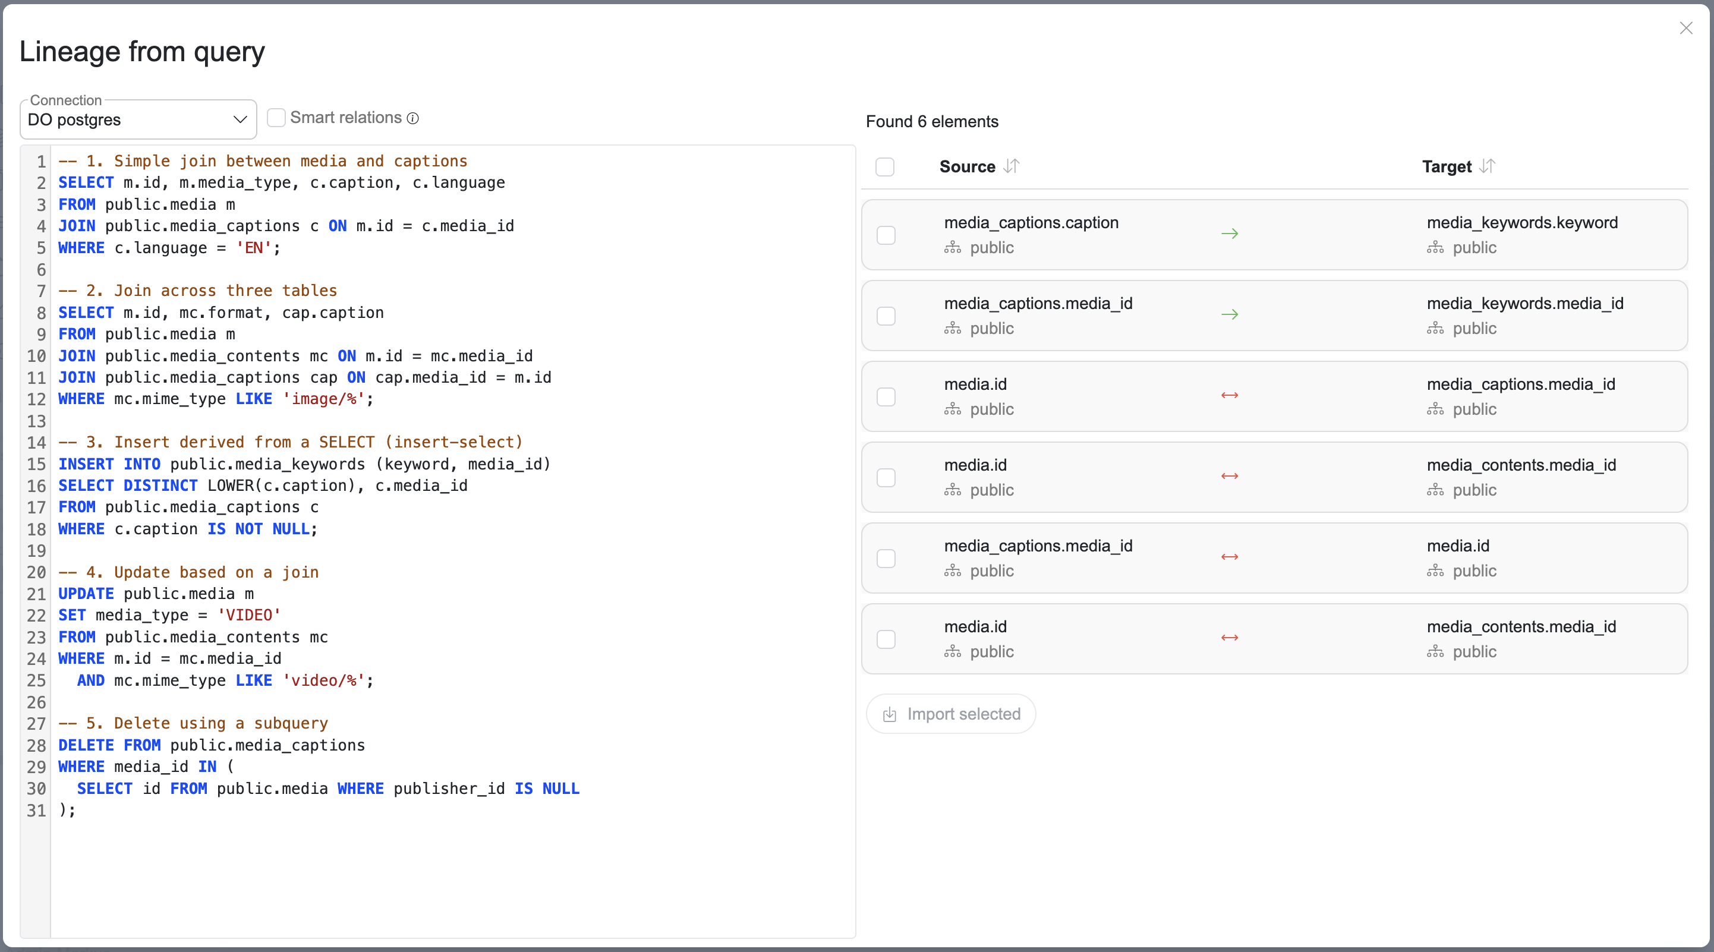
Task: Close the Lineage from query dialog
Action: [1685, 28]
